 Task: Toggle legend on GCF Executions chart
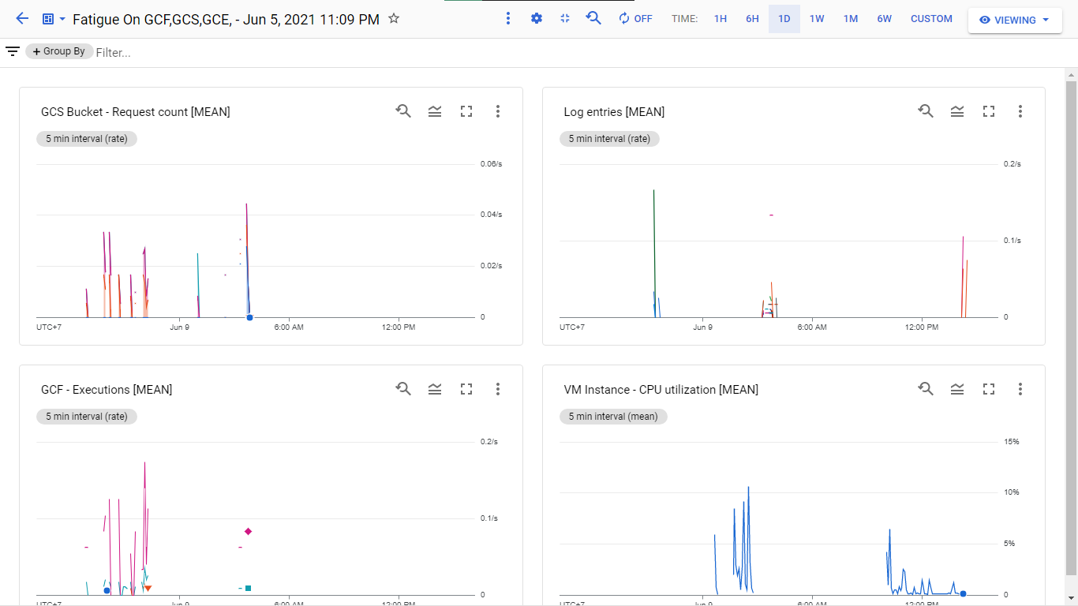[x=435, y=389]
